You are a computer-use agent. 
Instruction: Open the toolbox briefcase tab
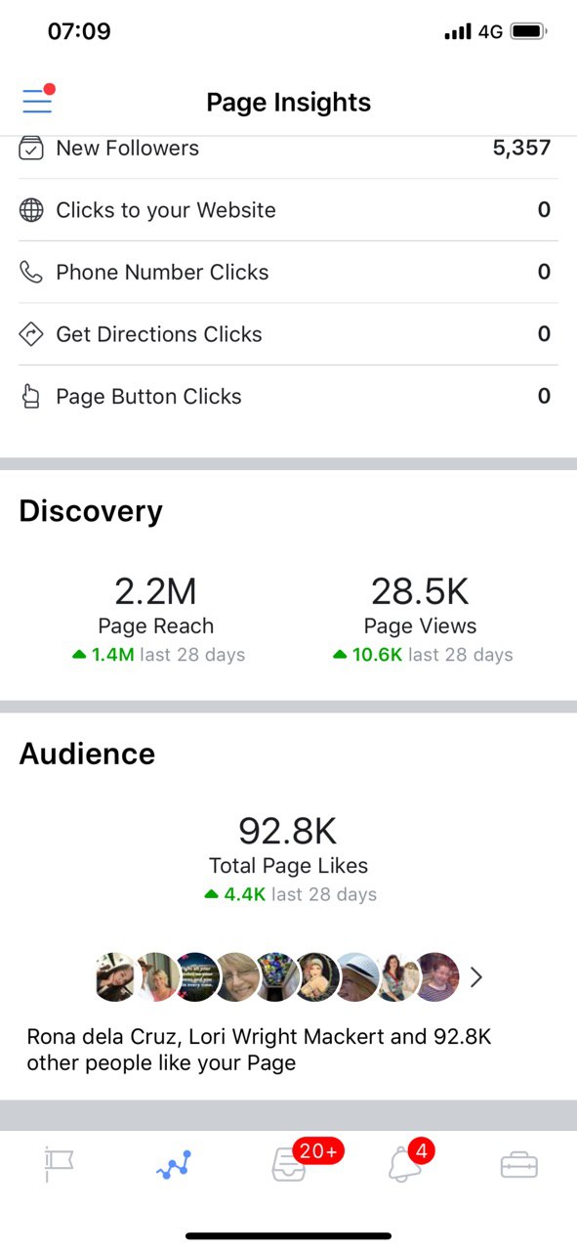(x=518, y=1165)
